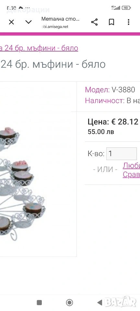The width and height of the screenshot is (140, 311).
Task: Tap the Android back triangle button
Action: click(x=100, y=303)
